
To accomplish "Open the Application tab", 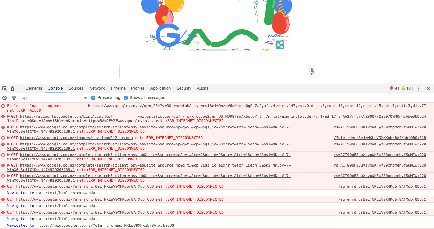I will pos(160,88).
